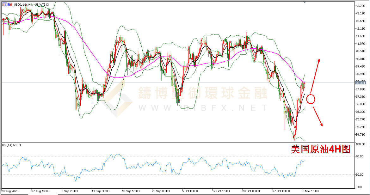This screenshot has width=370, height=195.
Task: Click the 20 Aug 2020 date label
Action: click(x=10, y=191)
